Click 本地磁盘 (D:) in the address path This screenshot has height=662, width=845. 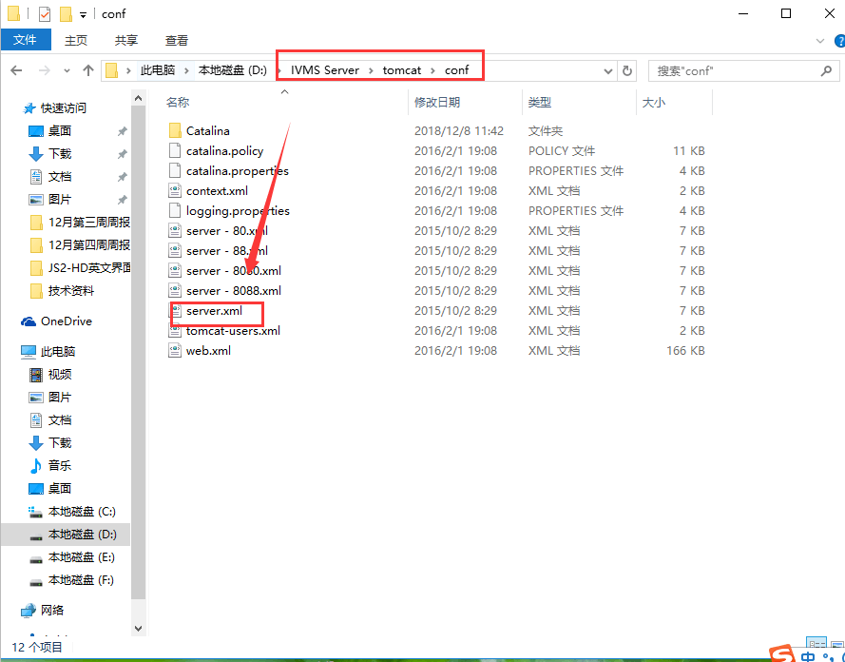pyautogui.click(x=232, y=70)
